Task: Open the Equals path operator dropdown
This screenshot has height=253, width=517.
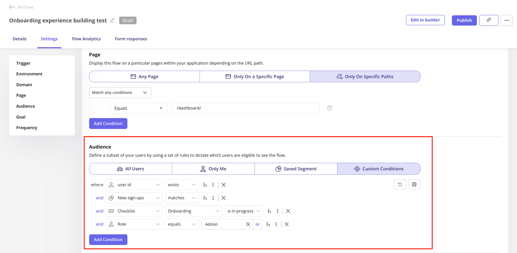Action: 139,108
